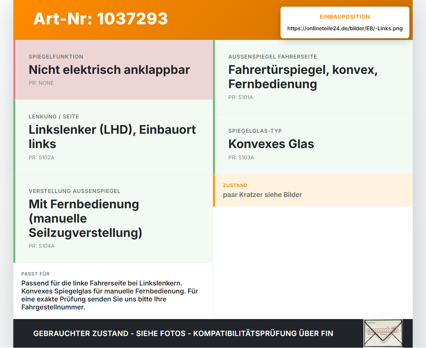The width and height of the screenshot is (426, 348).
Task: Click the envelope thumbnail in footer
Action: coord(383,333)
